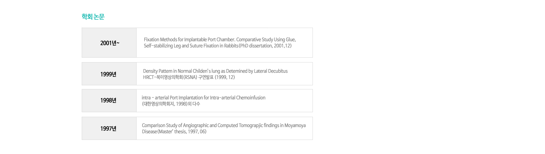Screen dimensions: 545x154
Task: Select the 2001년~ year cell
Action: click(109, 43)
